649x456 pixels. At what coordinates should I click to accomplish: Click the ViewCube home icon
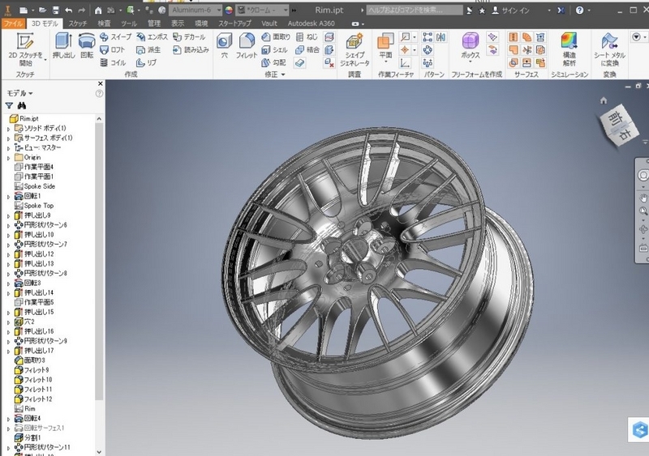(x=604, y=100)
